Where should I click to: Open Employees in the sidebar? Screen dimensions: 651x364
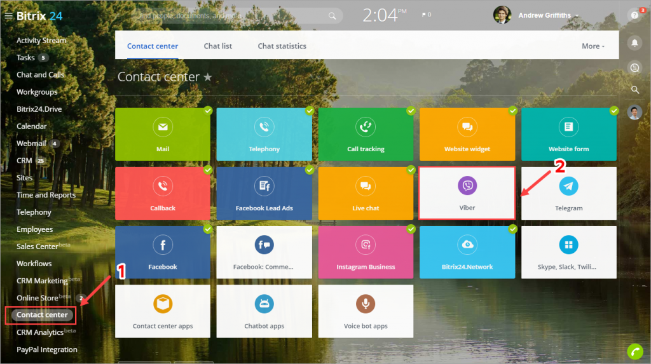click(x=34, y=229)
